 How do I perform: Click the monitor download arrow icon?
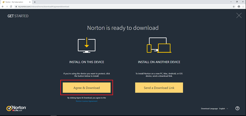(x=87, y=45)
